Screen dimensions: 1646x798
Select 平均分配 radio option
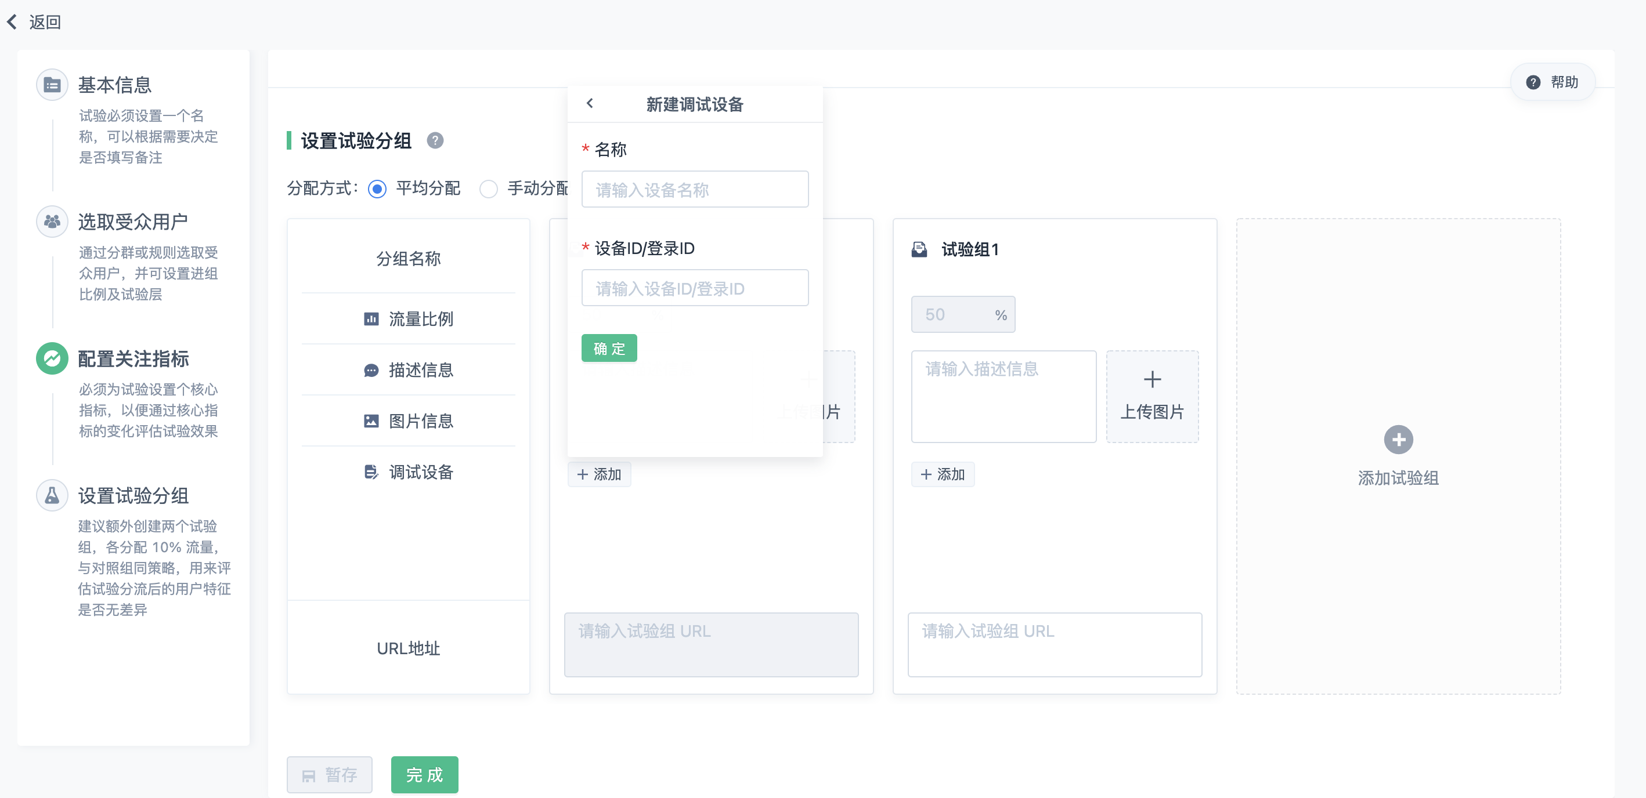tap(377, 189)
